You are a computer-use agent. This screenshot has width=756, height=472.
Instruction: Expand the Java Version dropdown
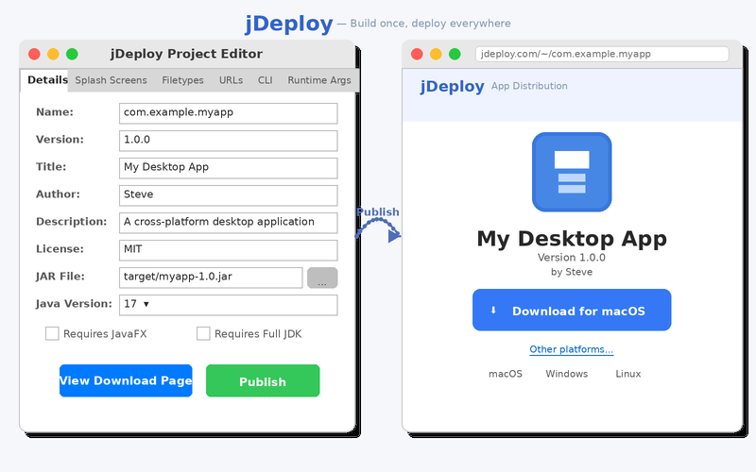(228, 304)
